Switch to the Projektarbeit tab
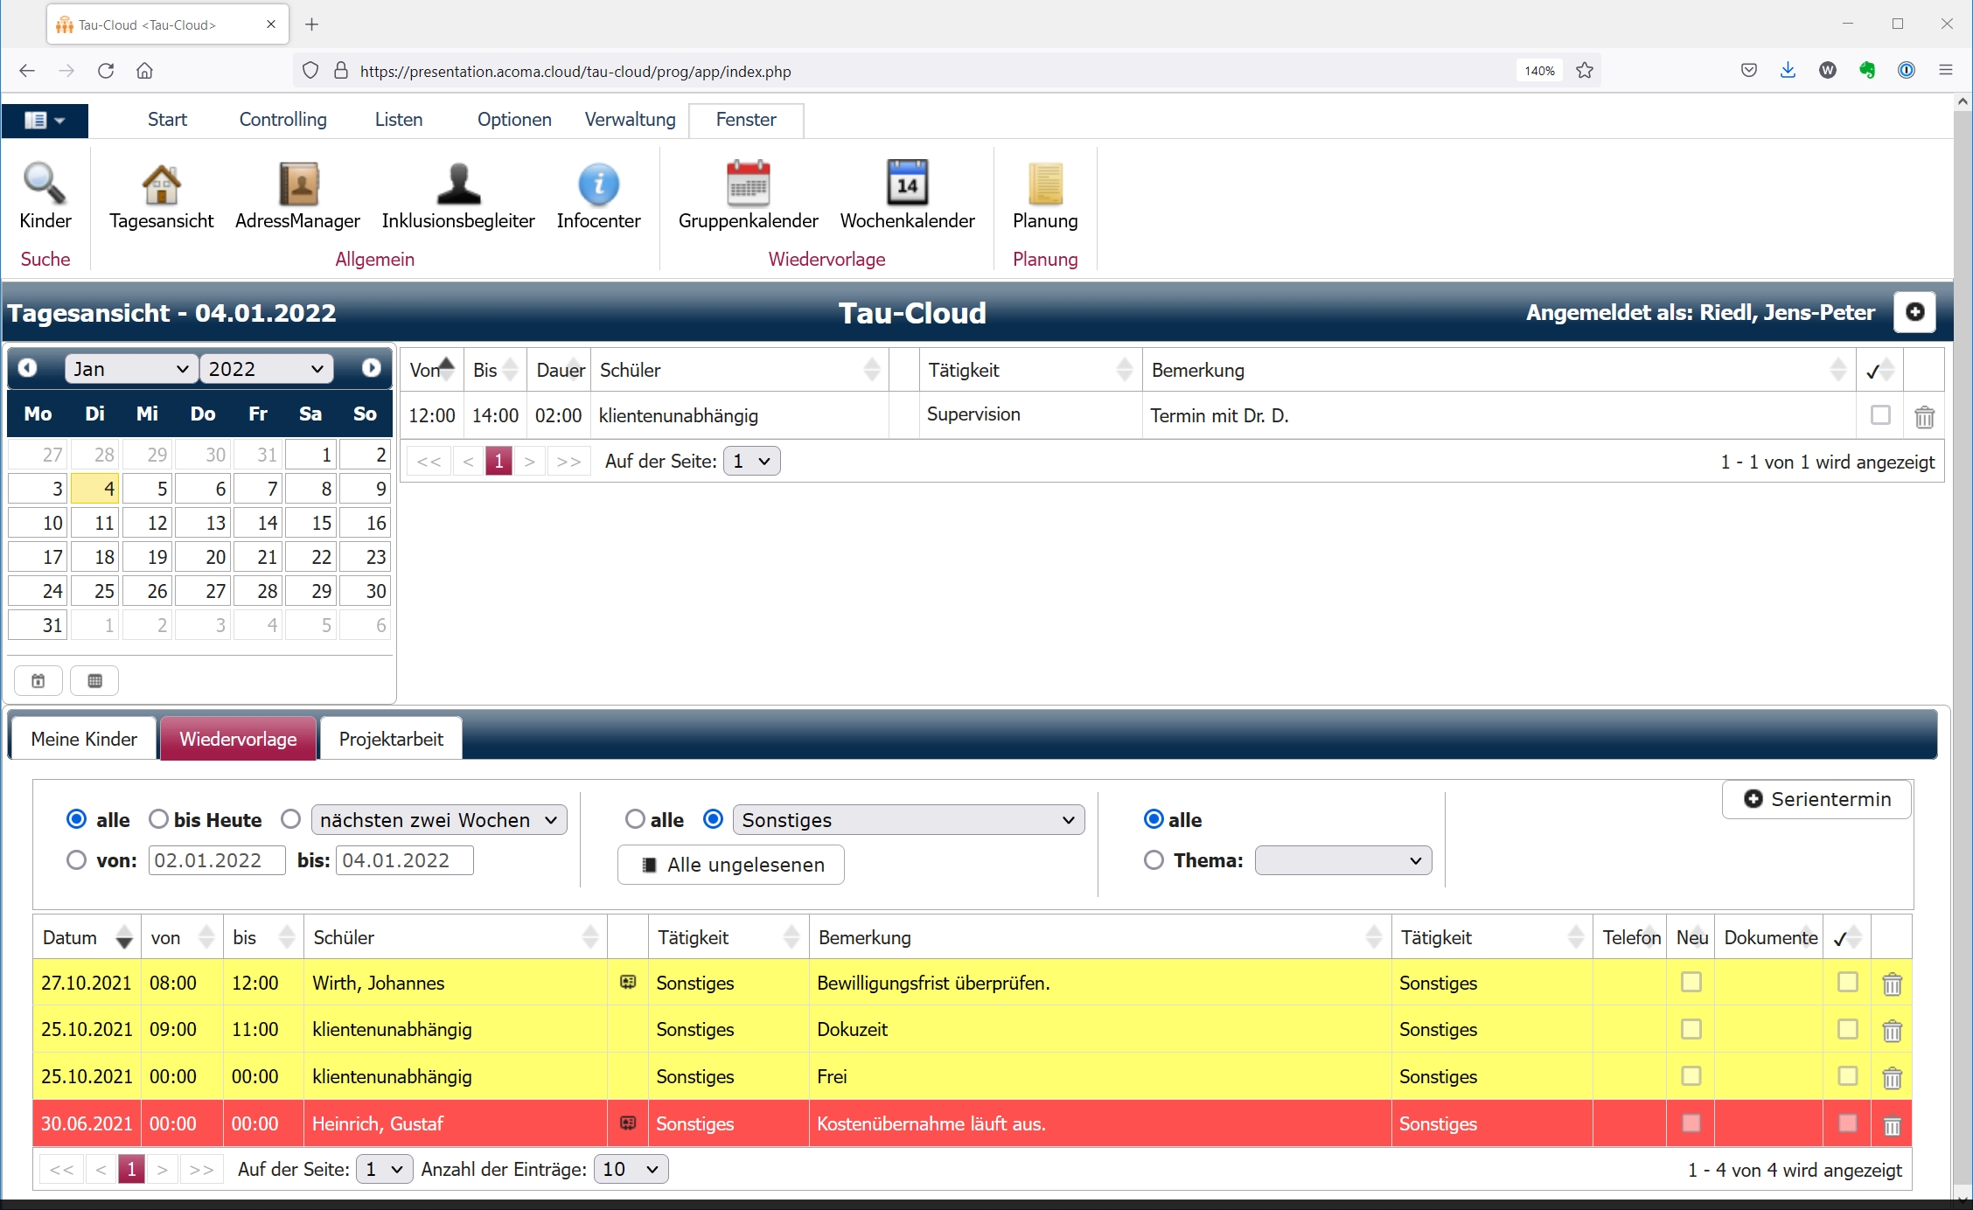This screenshot has width=1973, height=1210. (391, 739)
